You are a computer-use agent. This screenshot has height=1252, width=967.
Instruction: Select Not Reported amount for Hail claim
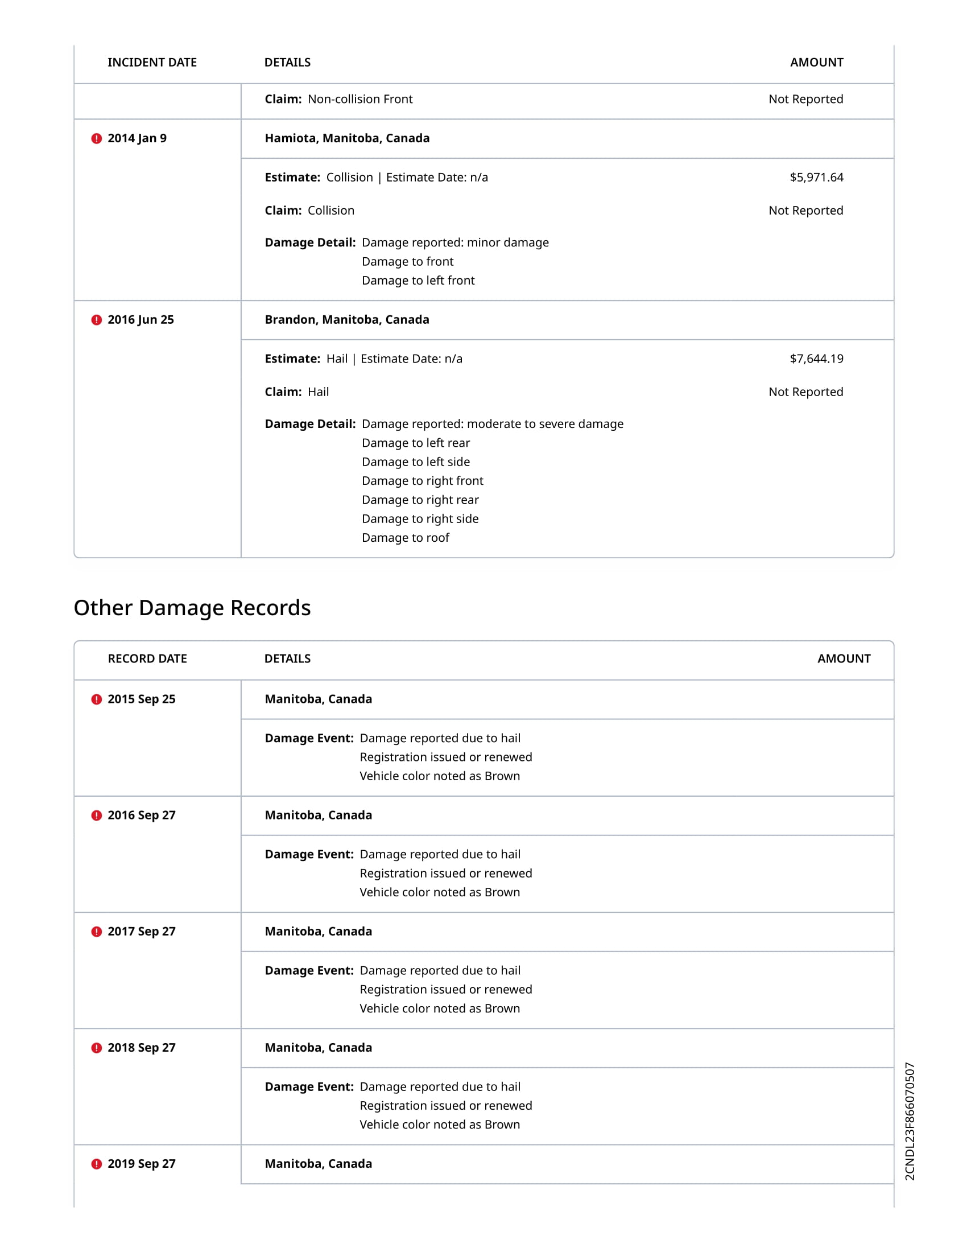click(805, 392)
